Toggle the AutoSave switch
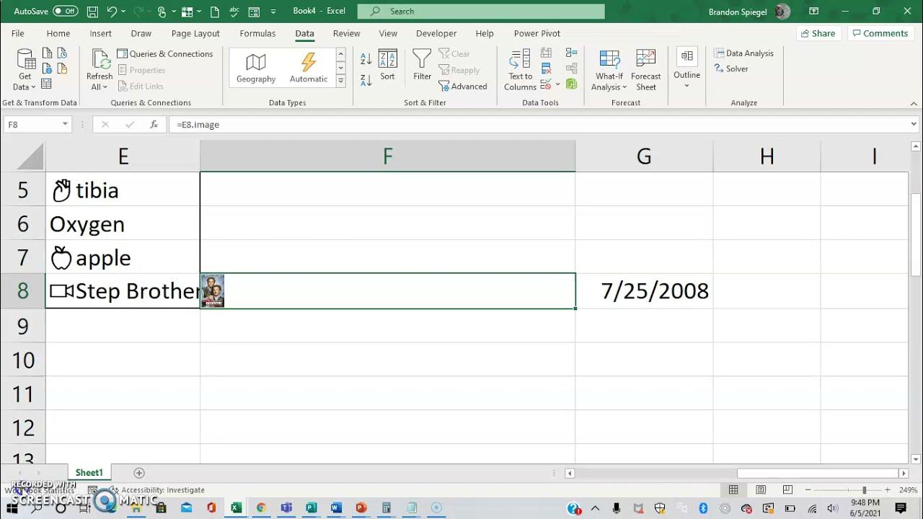The width and height of the screenshot is (923, 519). [x=65, y=12]
